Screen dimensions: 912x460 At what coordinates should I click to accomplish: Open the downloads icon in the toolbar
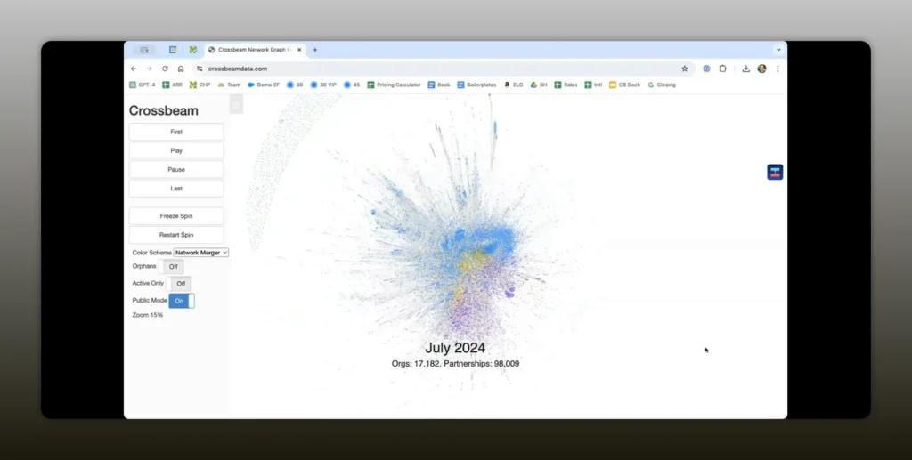pyautogui.click(x=745, y=69)
